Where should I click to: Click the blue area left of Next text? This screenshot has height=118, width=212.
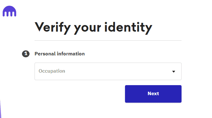pyautogui.click(x=136, y=94)
